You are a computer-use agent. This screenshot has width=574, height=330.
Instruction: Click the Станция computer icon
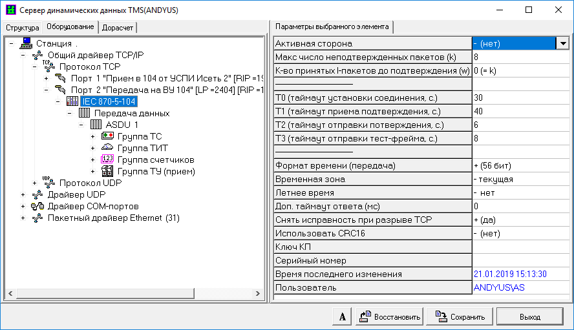click(26, 43)
